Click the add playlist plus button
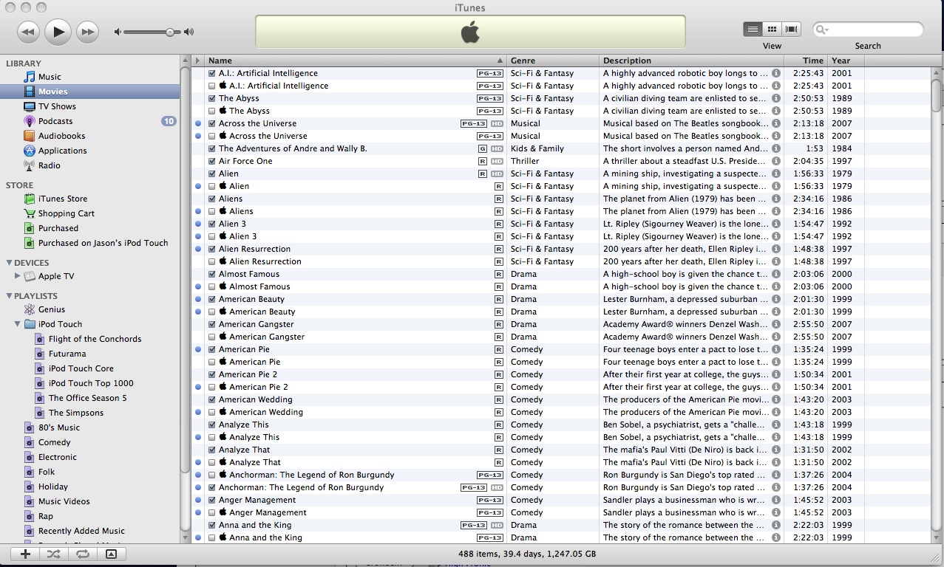This screenshot has height=567, width=944. [x=25, y=554]
